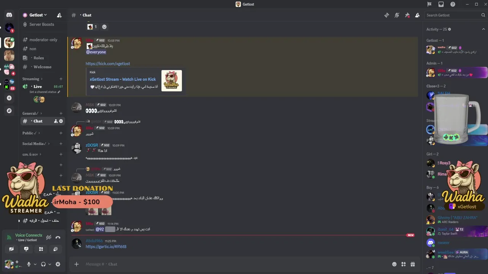This screenshot has width=488, height=274.
Task: Toggle headphones deafen
Action: pos(43,264)
